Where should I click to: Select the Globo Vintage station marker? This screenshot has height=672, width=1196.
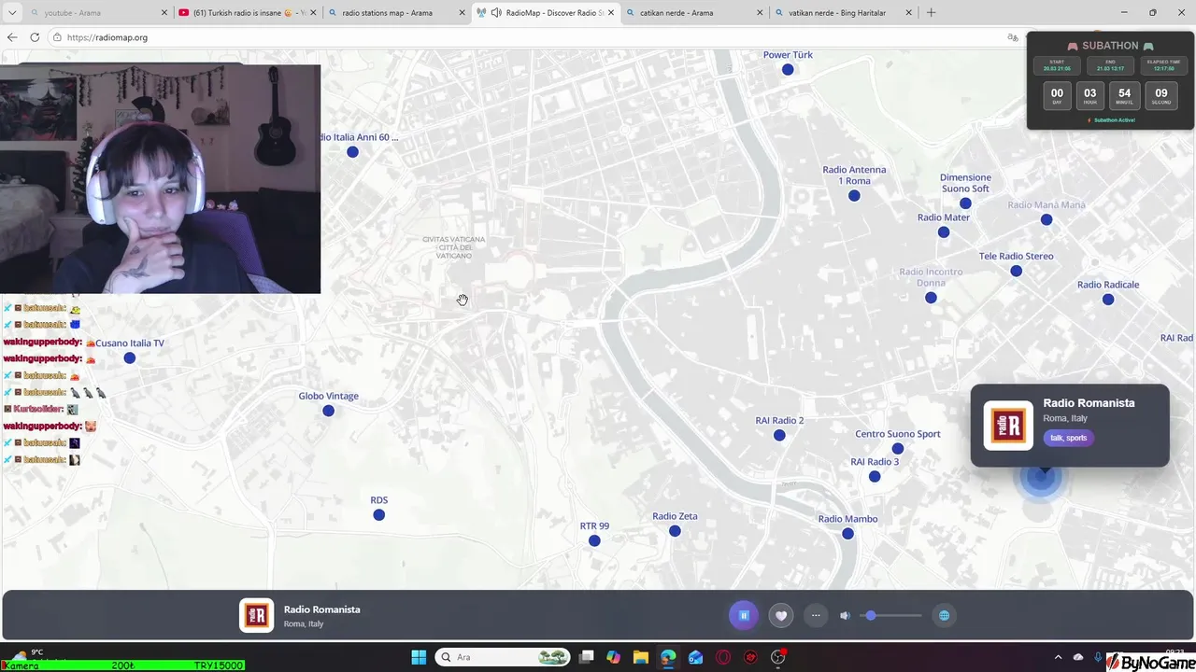(x=328, y=411)
